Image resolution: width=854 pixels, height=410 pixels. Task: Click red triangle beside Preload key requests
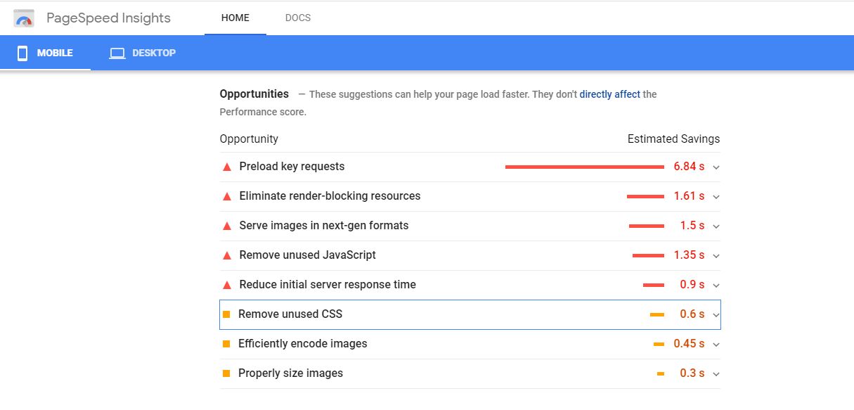click(x=227, y=167)
